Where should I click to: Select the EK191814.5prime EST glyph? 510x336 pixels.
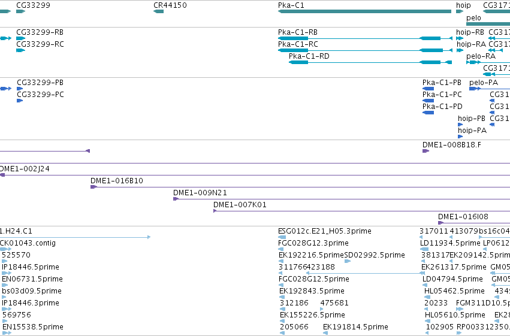click(325, 333)
